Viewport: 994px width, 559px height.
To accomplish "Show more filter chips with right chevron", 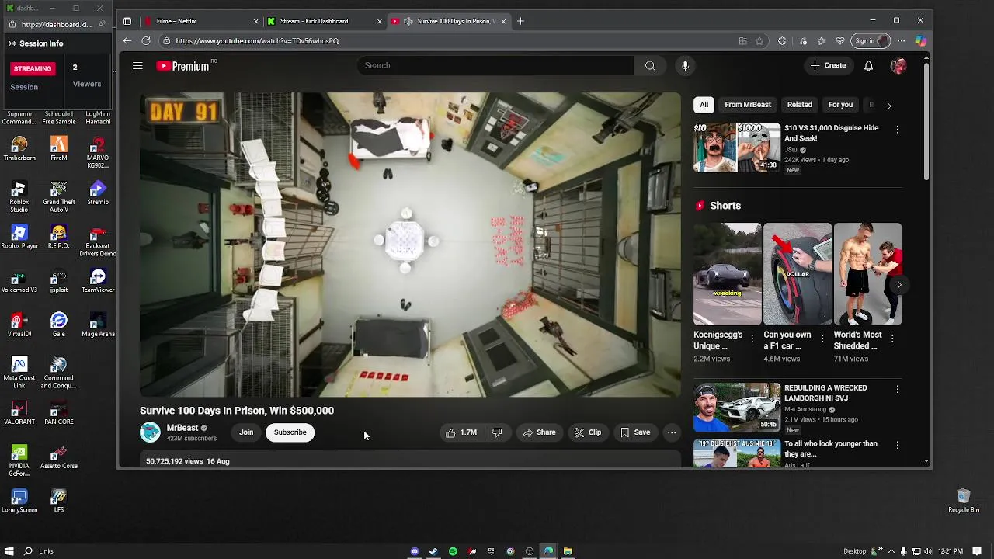I will 889,106.
